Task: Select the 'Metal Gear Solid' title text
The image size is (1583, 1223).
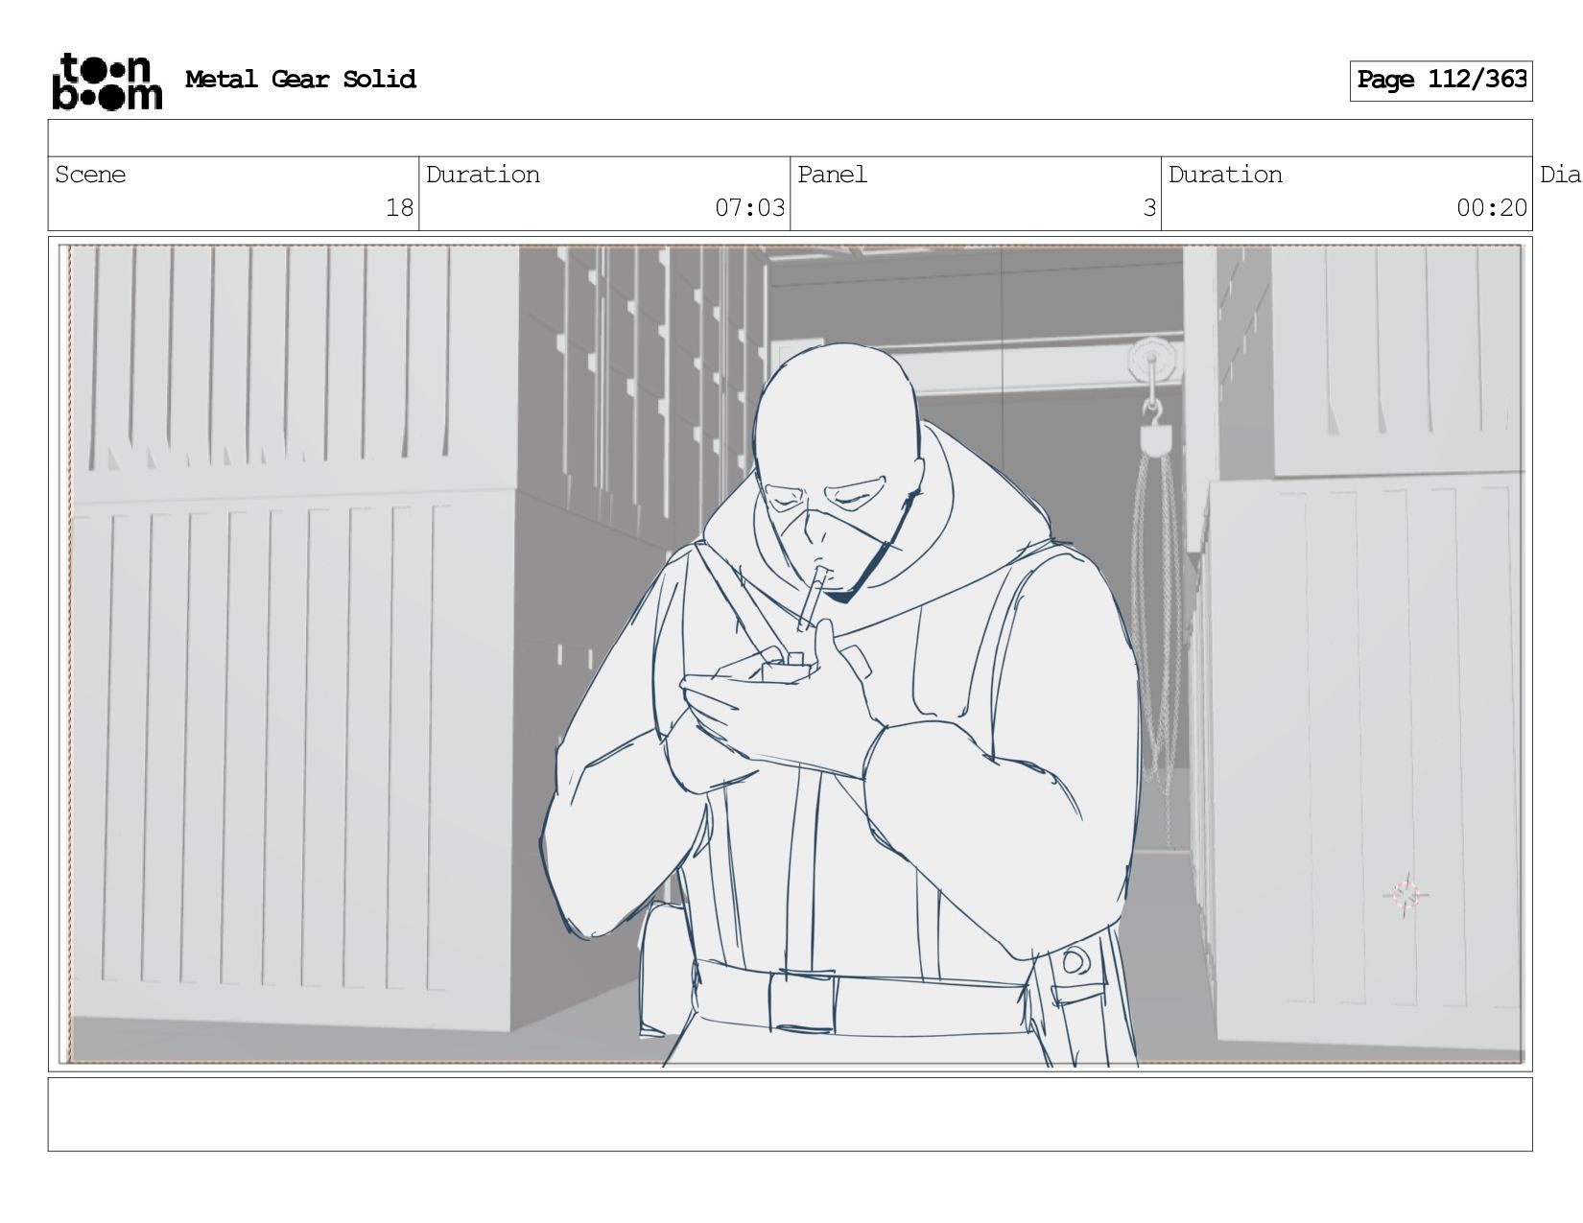Action: [x=300, y=79]
